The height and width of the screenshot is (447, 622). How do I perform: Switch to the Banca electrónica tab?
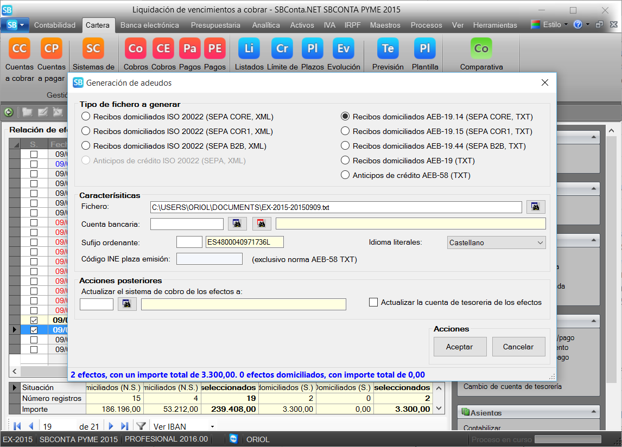pos(149,25)
